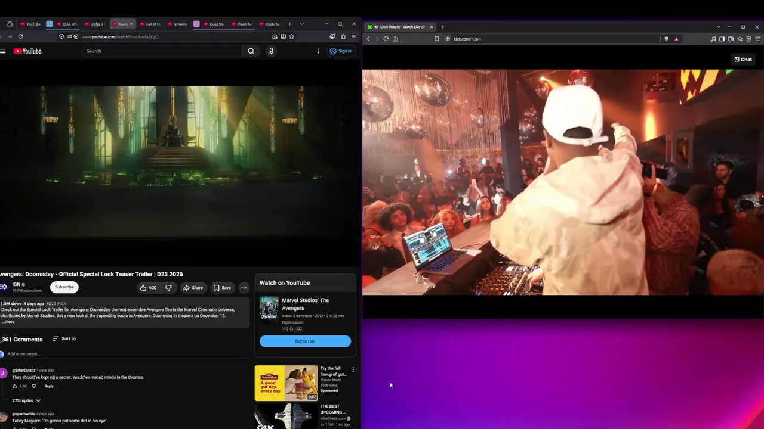Open Brave Rewards triangle icon
The height and width of the screenshot is (429, 764).
[x=676, y=39]
